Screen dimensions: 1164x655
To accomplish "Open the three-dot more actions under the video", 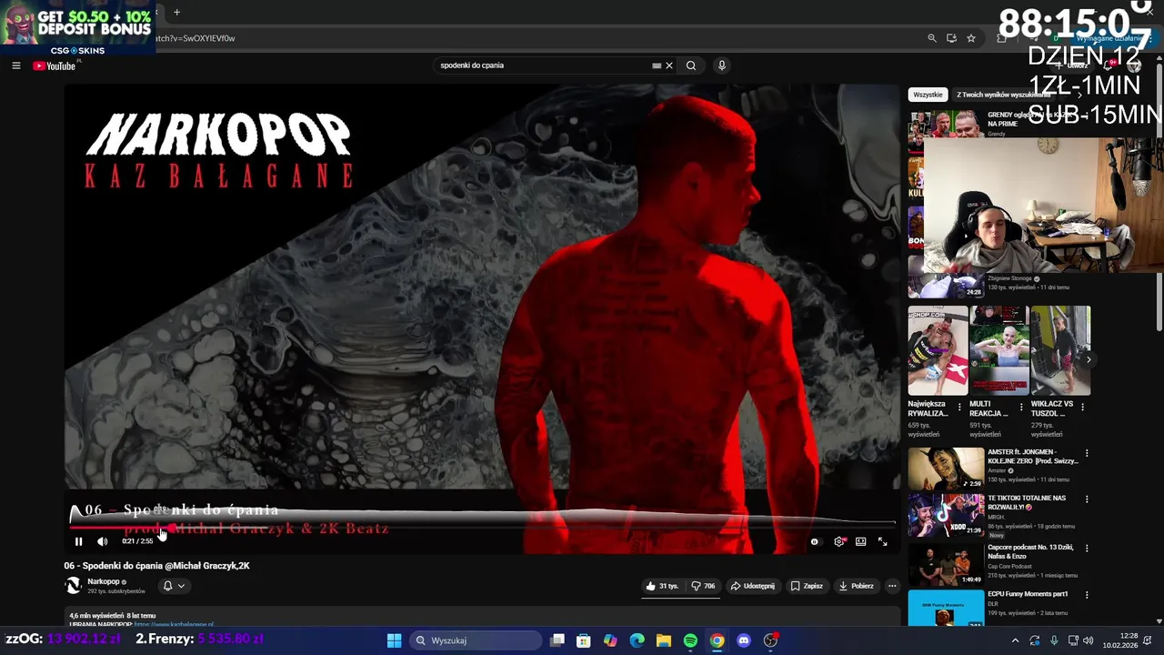I will point(892,586).
